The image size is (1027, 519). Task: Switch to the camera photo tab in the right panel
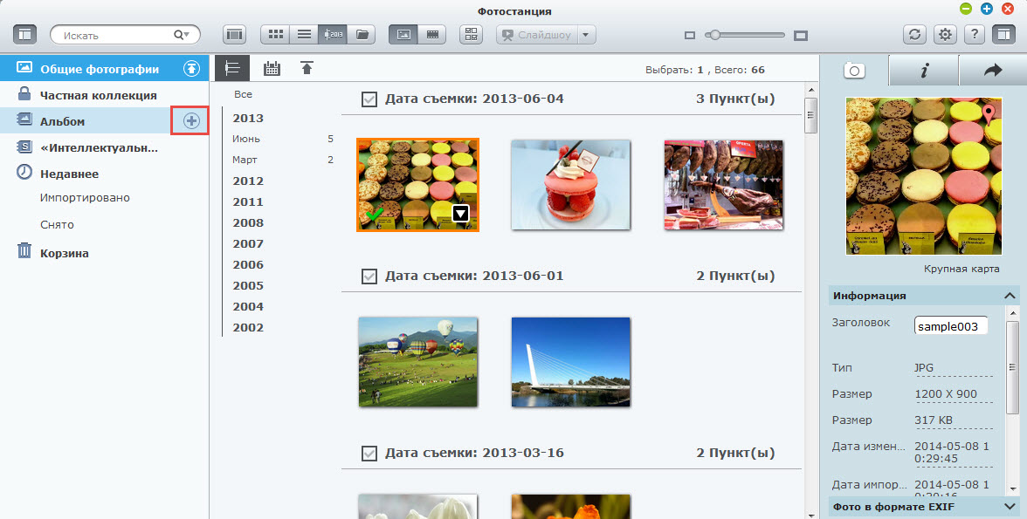click(854, 70)
